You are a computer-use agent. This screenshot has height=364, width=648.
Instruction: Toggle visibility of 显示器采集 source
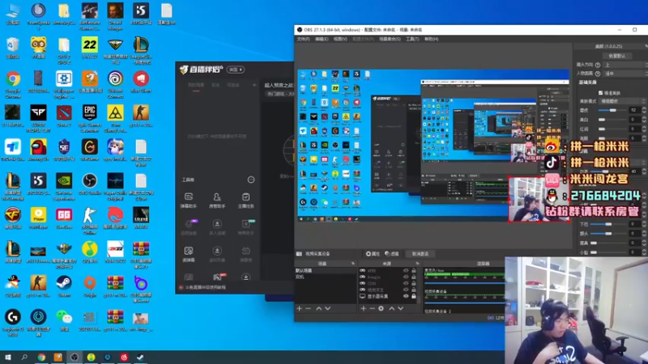tap(406, 296)
